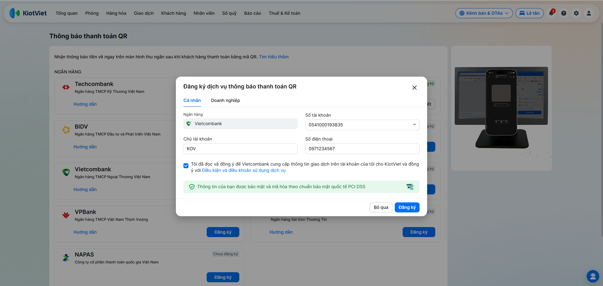Toggle the terms agreement checkbox

click(186, 166)
